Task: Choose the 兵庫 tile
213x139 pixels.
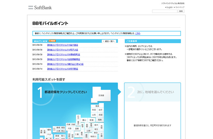Action: click(68, 124)
